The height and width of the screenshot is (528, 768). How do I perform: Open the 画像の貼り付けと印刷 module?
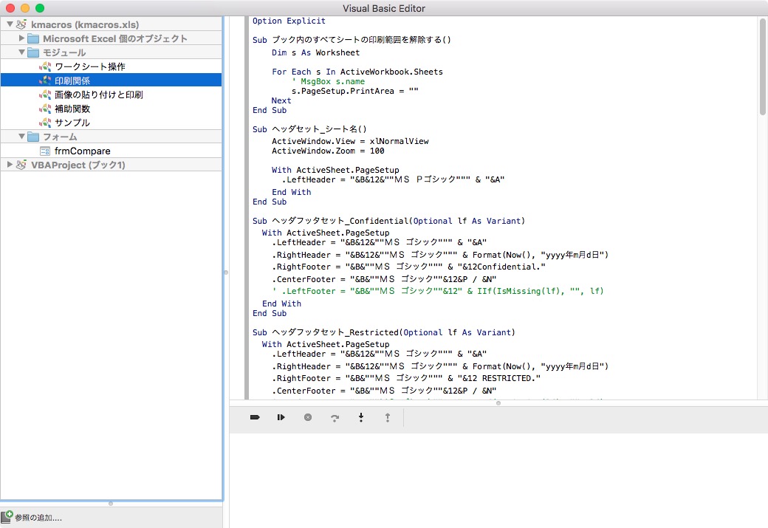point(112,95)
